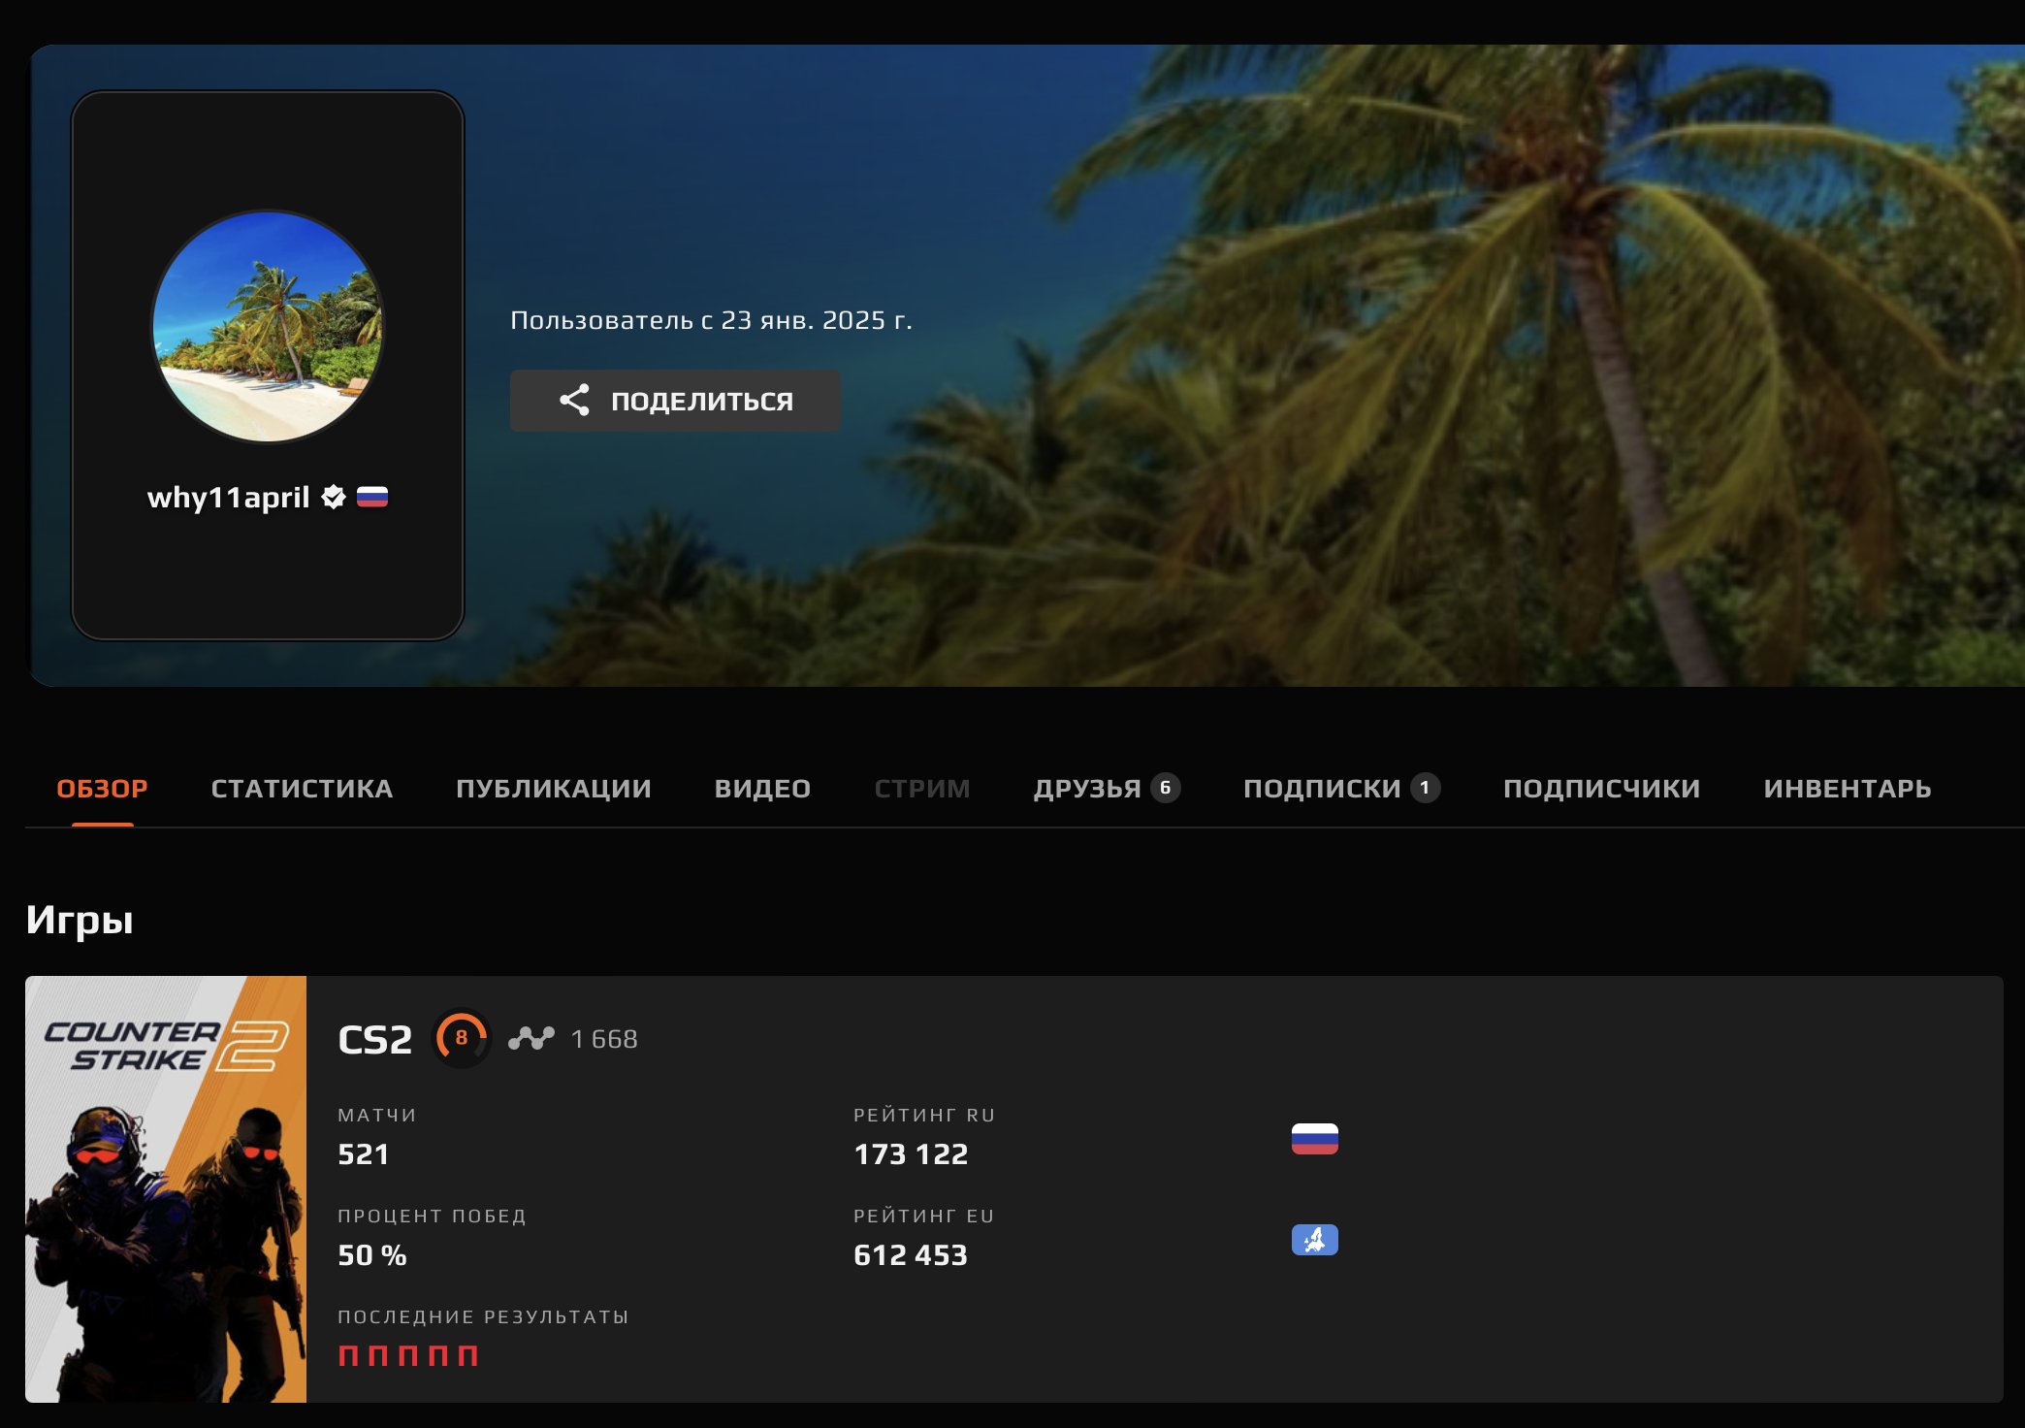
Task: Click the verified badge next to why11april
Action: coord(334,497)
